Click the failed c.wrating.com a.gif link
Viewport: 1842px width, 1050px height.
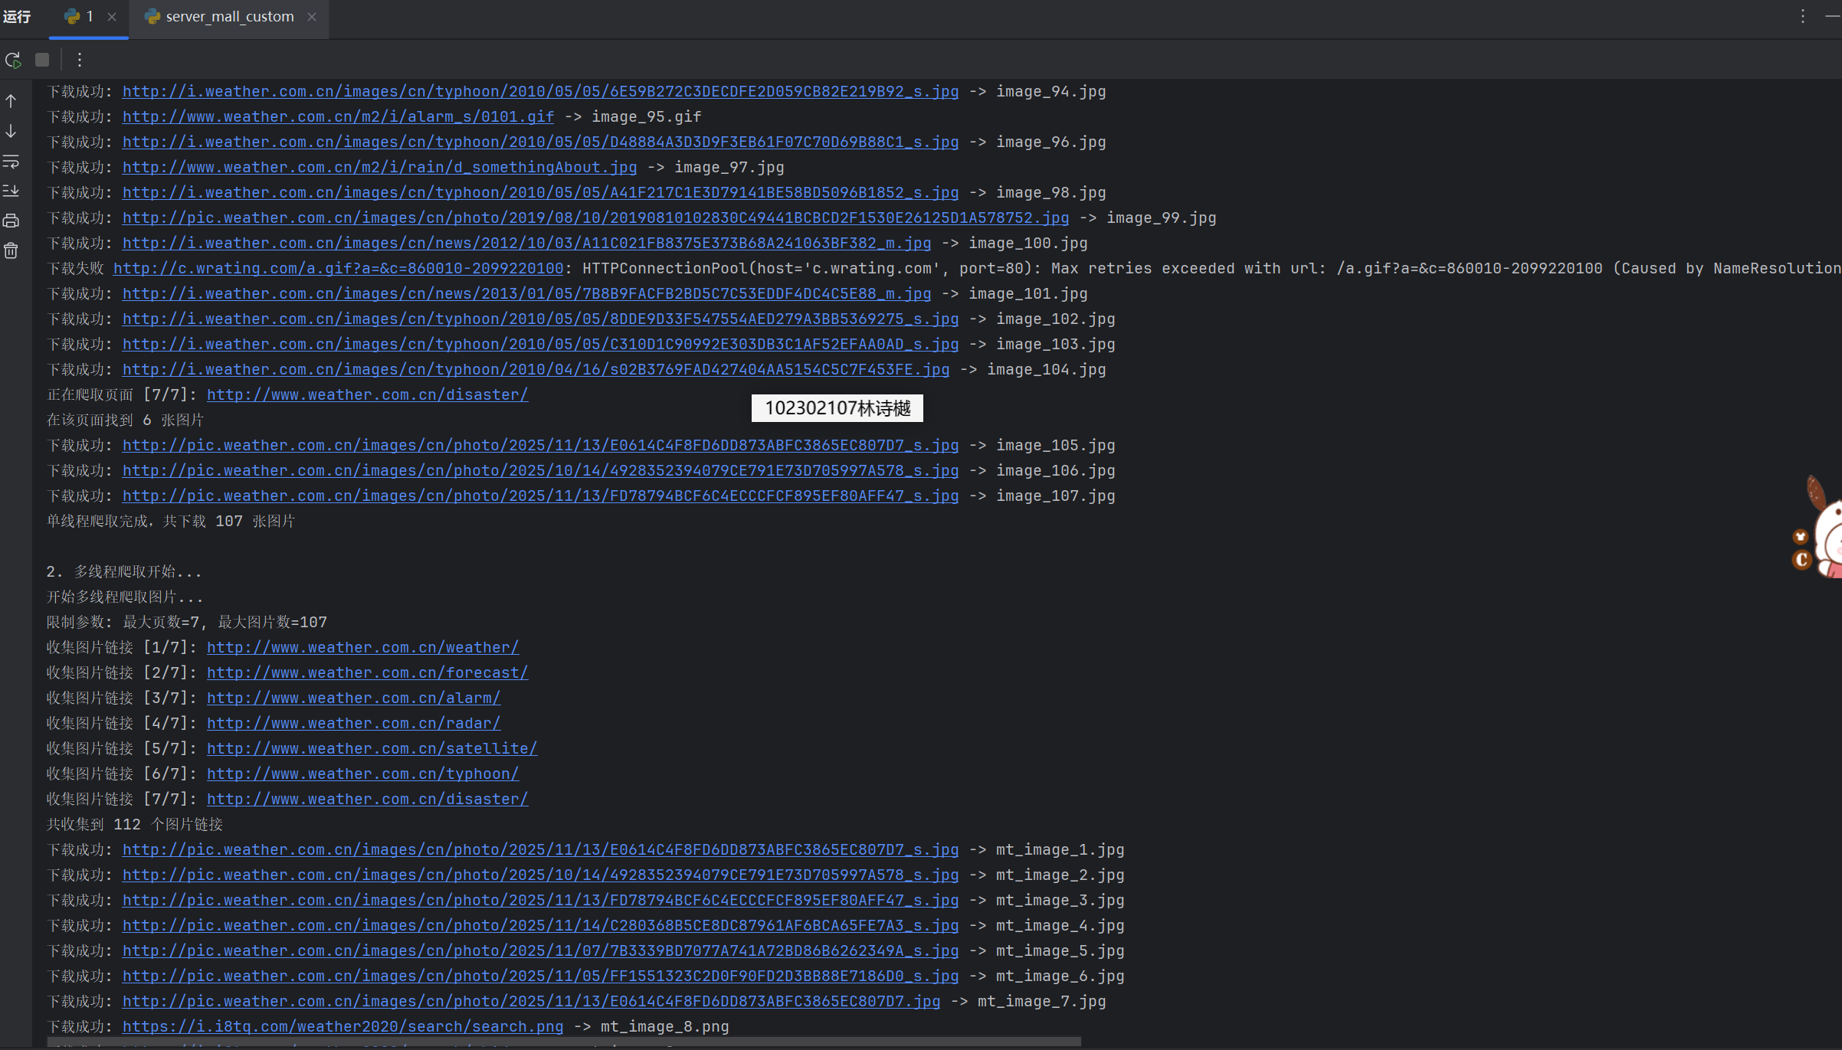(x=338, y=269)
